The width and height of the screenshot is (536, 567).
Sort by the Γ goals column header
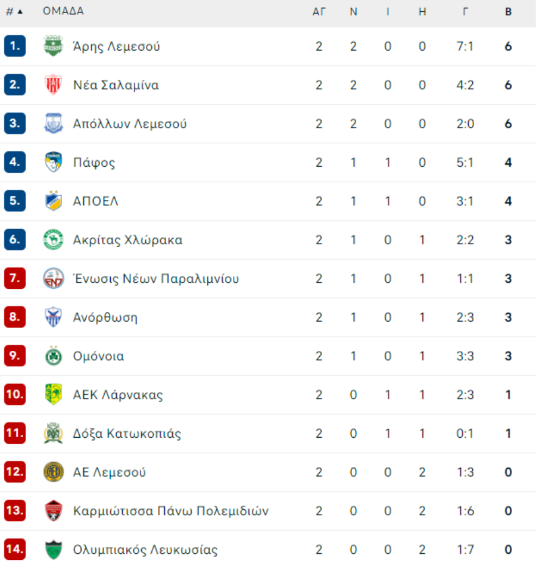coord(465,11)
